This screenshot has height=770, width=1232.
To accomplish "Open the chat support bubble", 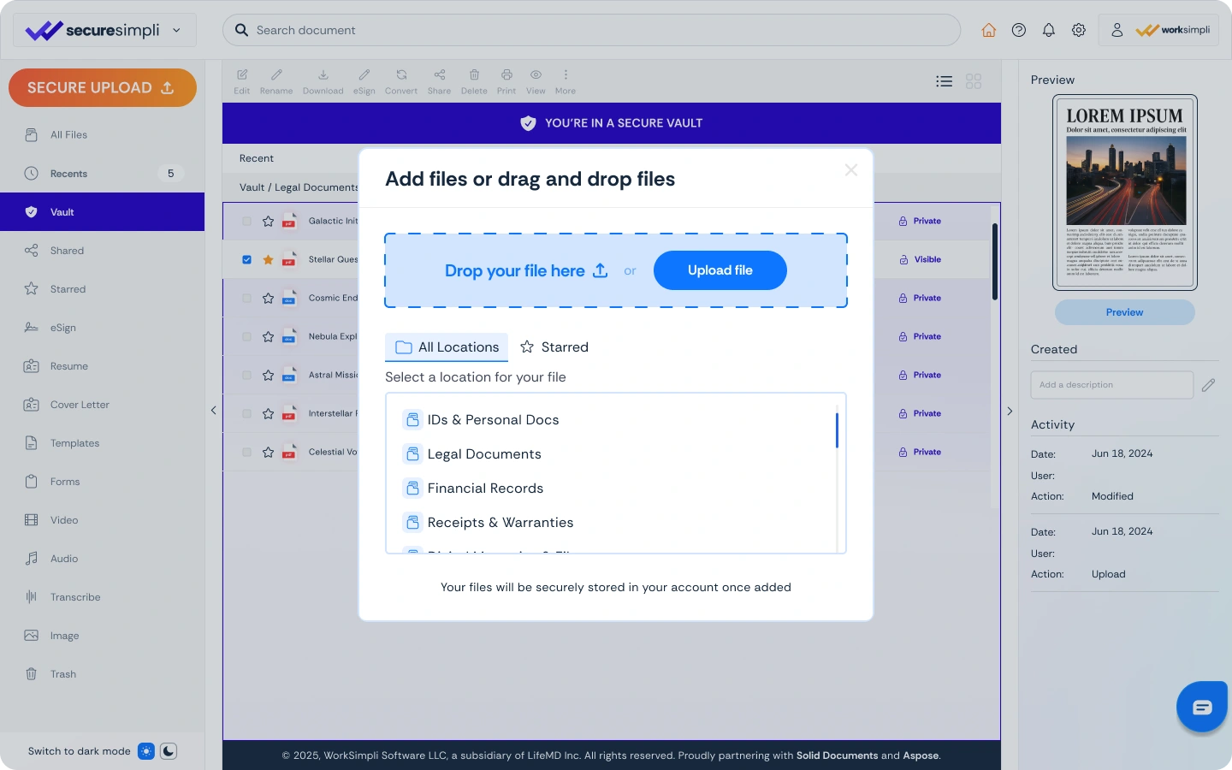I will pyautogui.click(x=1202, y=707).
